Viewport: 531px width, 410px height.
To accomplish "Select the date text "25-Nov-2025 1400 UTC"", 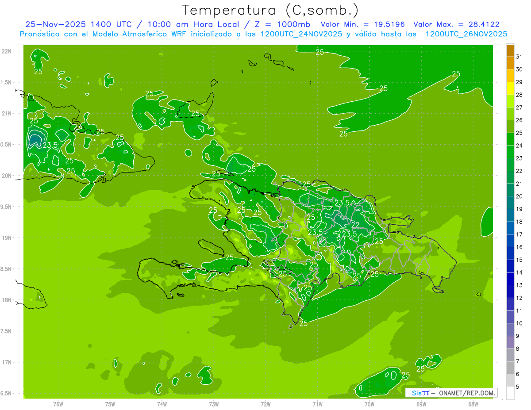I will click(78, 24).
